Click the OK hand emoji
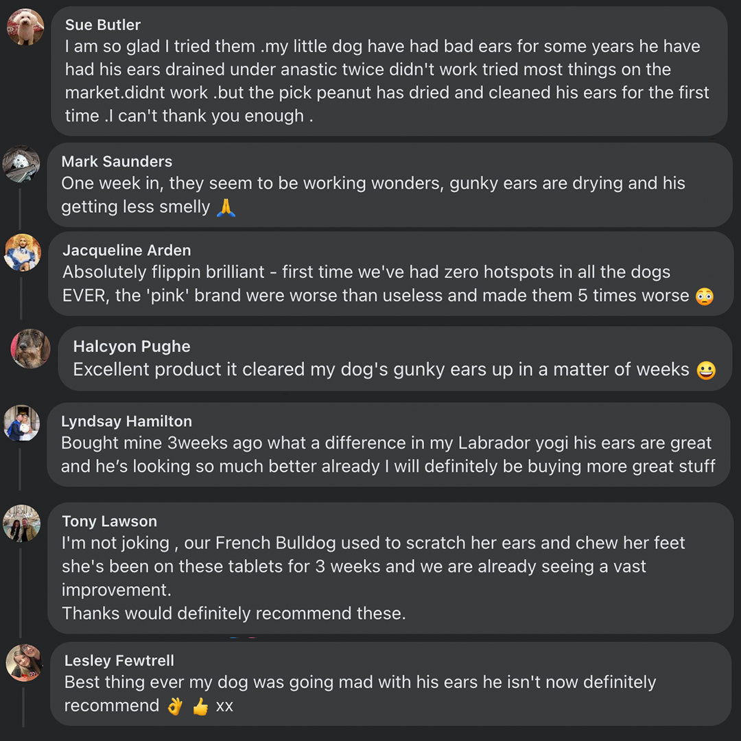741x741 pixels. tap(176, 706)
